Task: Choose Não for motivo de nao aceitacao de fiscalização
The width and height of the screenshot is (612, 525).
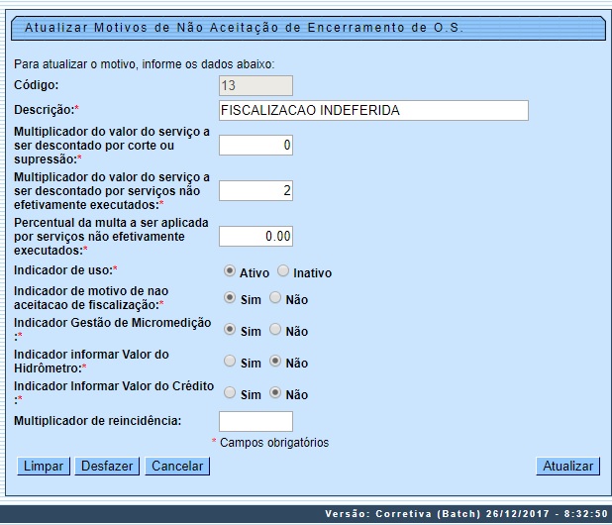Action: pos(275,297)
